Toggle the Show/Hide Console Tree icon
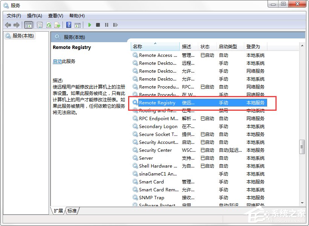Viewport: 309px width, 226px height. click(28, 25)
